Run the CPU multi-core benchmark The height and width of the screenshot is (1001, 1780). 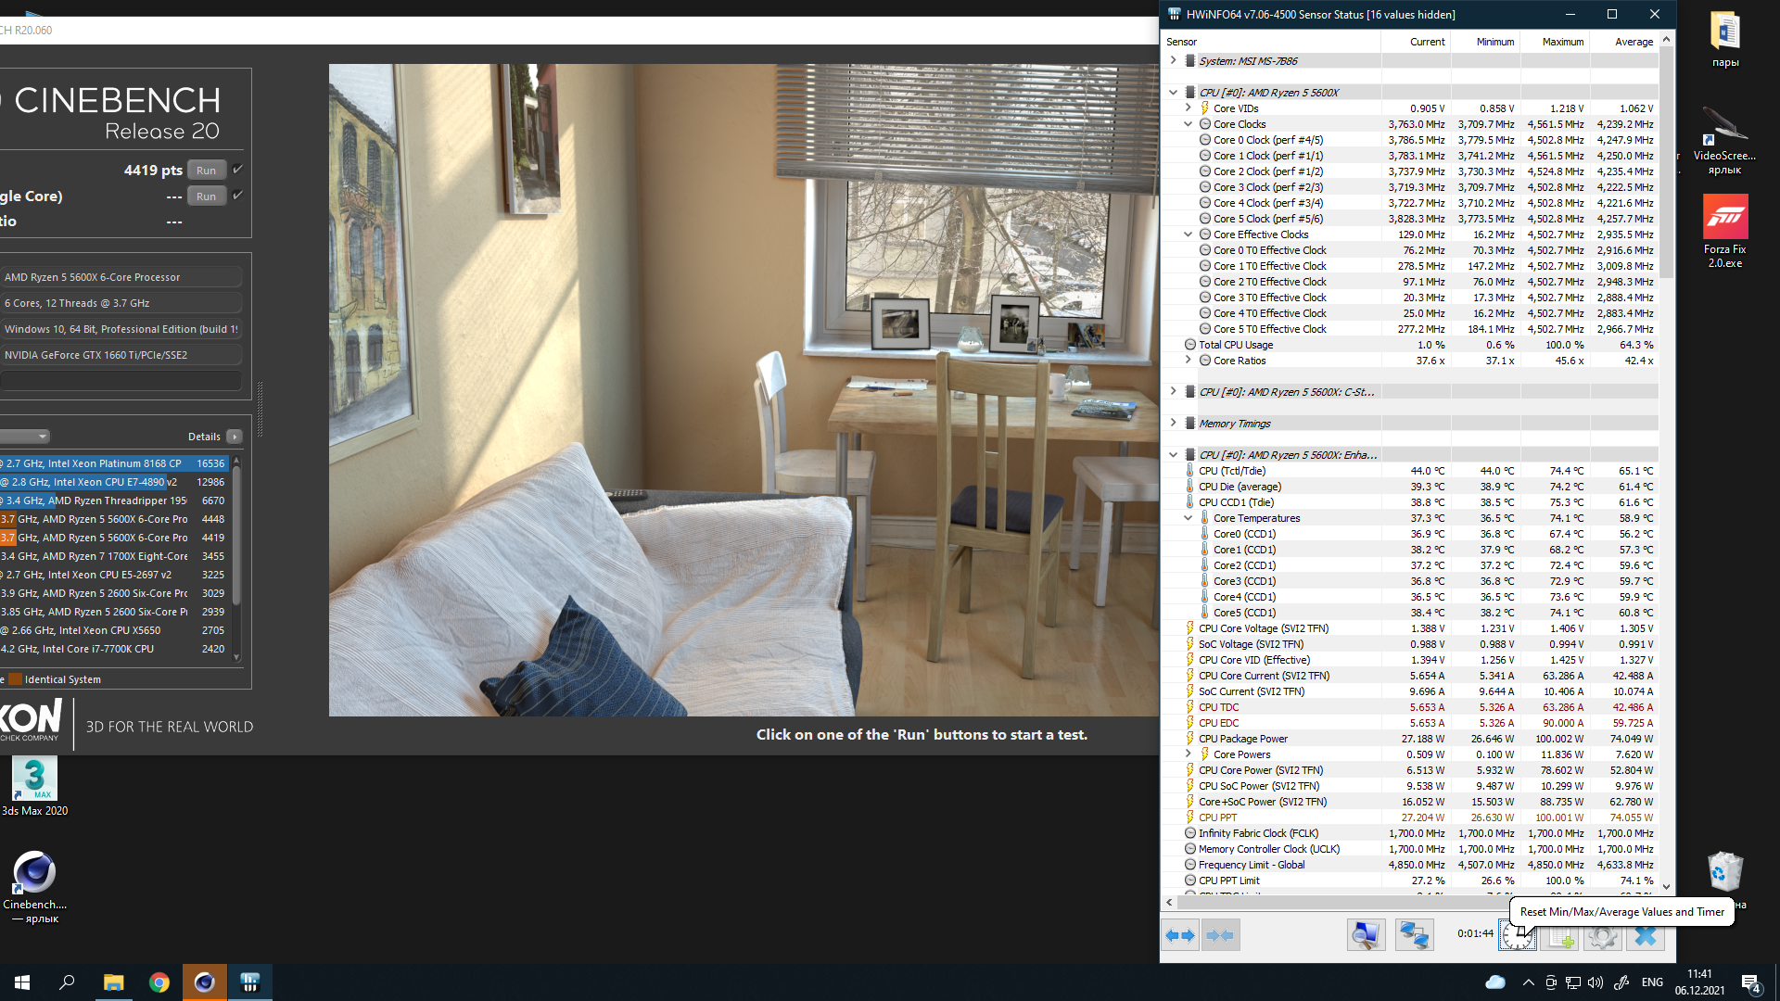(x=206, y=171)
